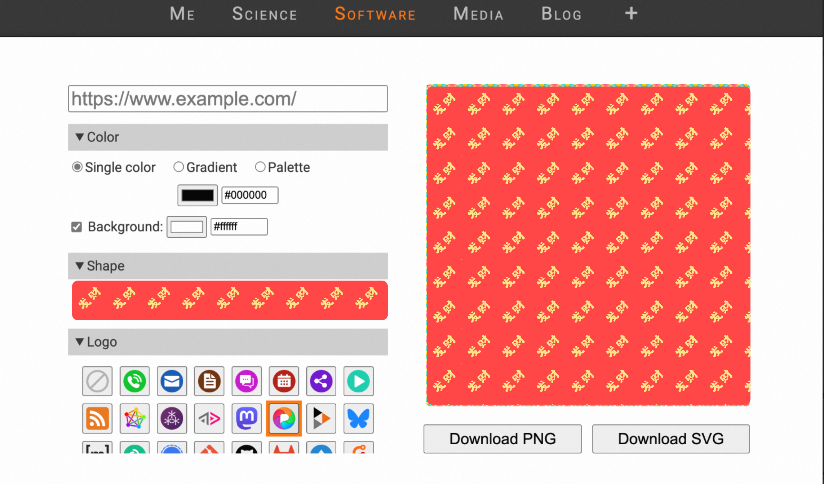This screenshot has height=484, width=824.
Task: Select the Single color radio button
Action: 77,167
